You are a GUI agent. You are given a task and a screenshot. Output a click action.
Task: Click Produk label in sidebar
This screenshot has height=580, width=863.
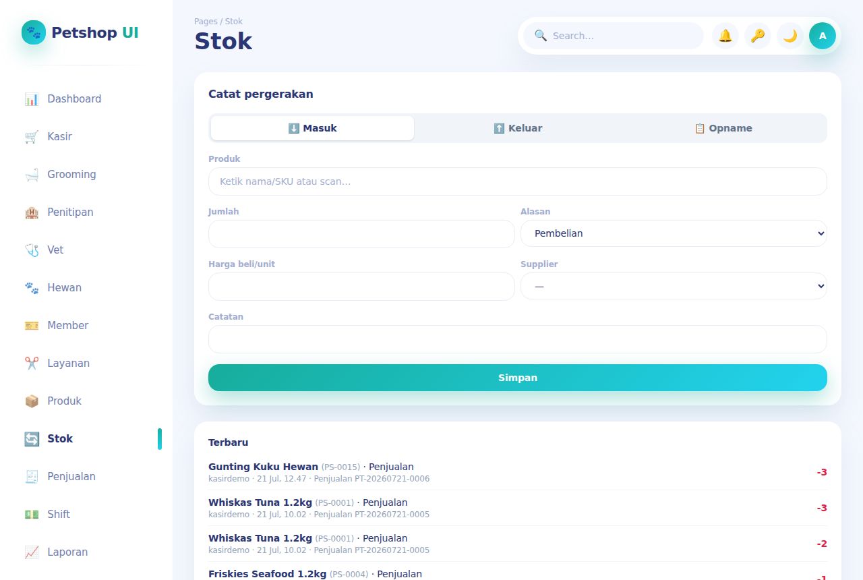point(64,401)
